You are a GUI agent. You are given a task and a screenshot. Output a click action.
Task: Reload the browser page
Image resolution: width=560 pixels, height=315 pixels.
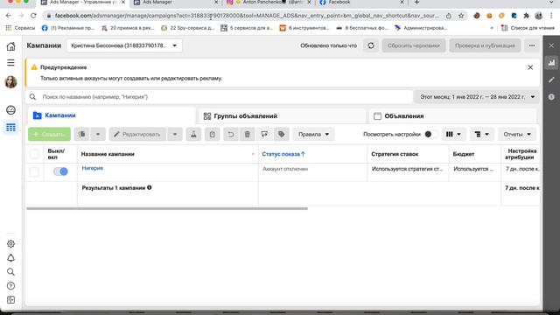point(33,16)
